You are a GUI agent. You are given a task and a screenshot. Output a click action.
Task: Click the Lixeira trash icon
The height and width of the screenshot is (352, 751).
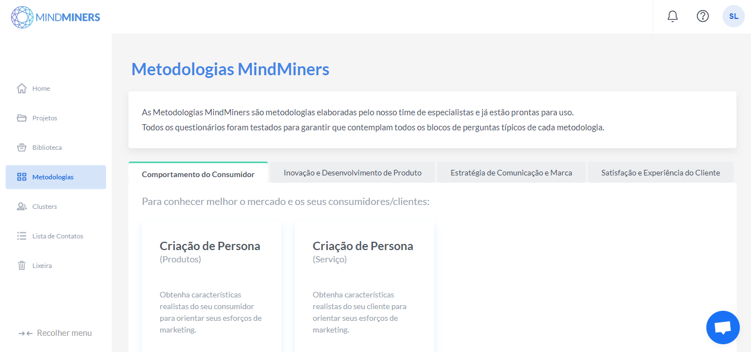coord(22,266)
